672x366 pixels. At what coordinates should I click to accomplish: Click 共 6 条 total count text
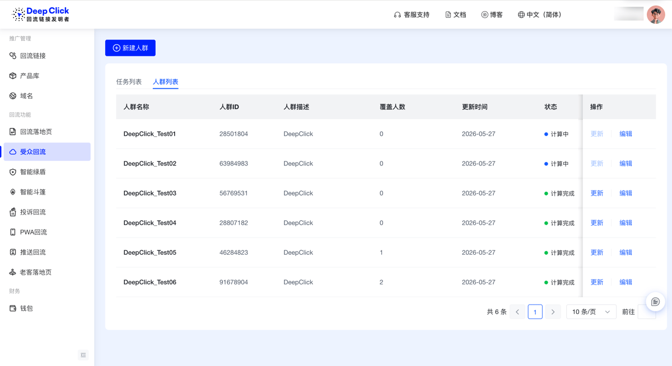[497, 312]
